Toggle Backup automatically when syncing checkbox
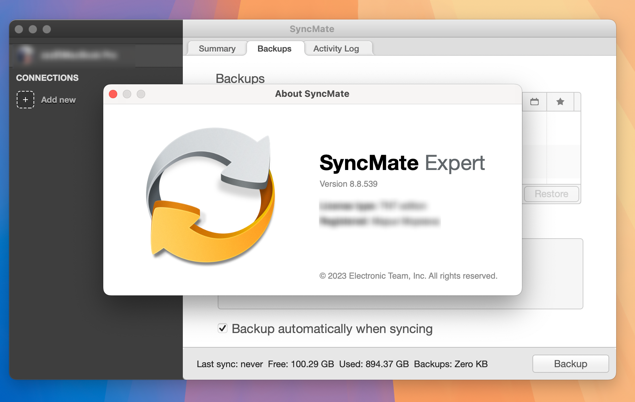The image size is (635, 402). tap(223, 328)
